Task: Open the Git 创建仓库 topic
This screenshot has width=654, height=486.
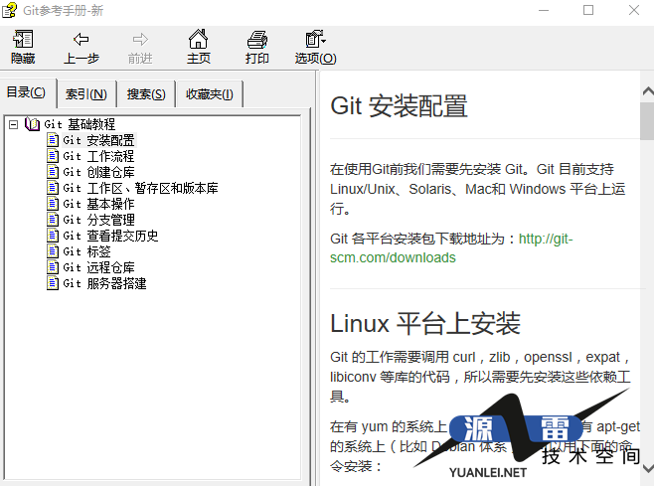Action: tap(98, 172)
